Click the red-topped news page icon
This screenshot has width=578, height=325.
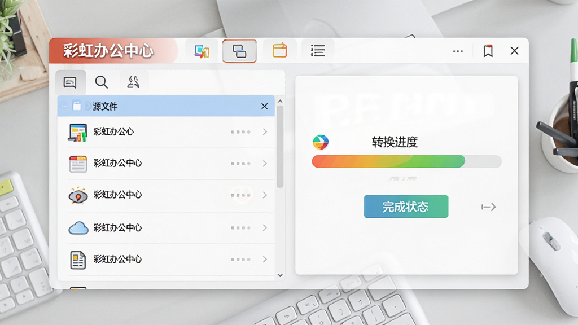coord(78,164)
